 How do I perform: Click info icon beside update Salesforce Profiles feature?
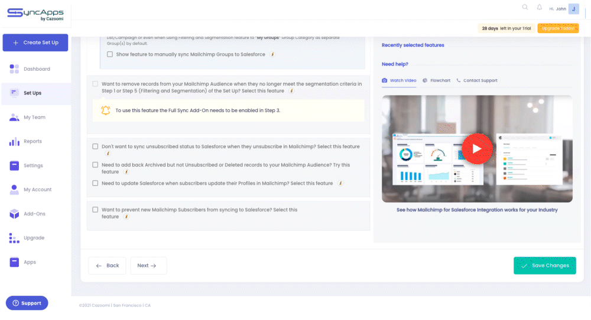(340, 184)
